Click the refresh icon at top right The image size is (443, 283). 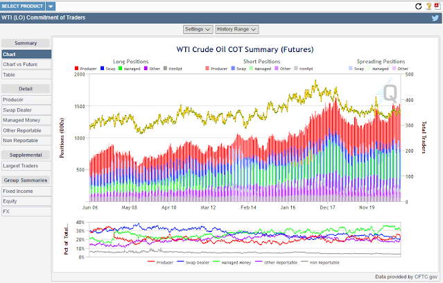[x=419, y=6]
